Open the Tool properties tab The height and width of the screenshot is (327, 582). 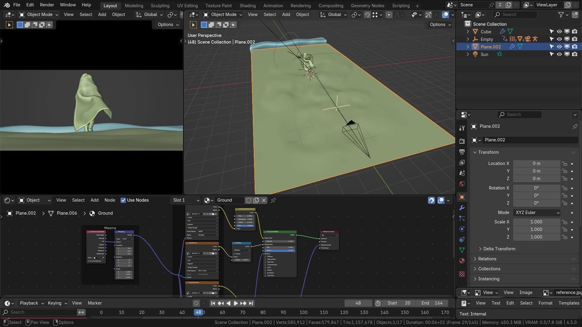point(462,128)
